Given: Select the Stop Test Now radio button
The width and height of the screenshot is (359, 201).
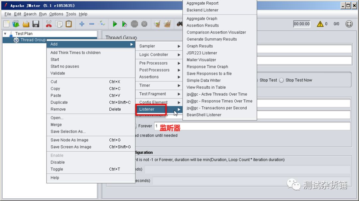Looking at the screenshot, I should (x=282, y=80).
